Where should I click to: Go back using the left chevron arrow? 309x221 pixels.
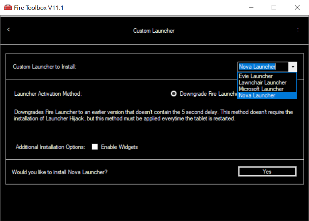coord(8,30)
